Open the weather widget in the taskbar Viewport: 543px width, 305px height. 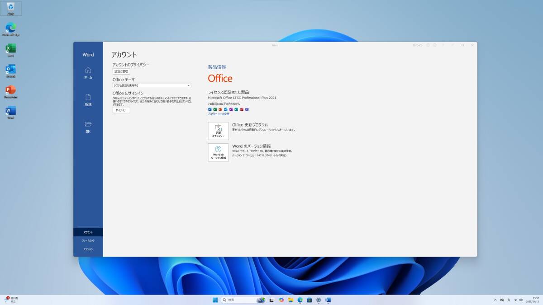(11, 300)
